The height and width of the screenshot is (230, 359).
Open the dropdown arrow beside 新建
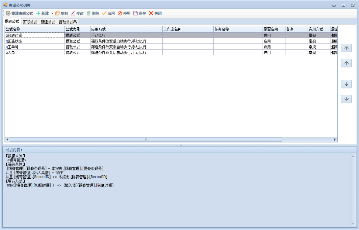(52, 13)
